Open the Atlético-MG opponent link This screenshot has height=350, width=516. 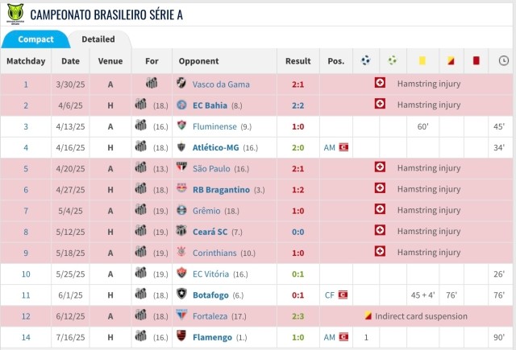pyautogui.click(x=216, y=147)
